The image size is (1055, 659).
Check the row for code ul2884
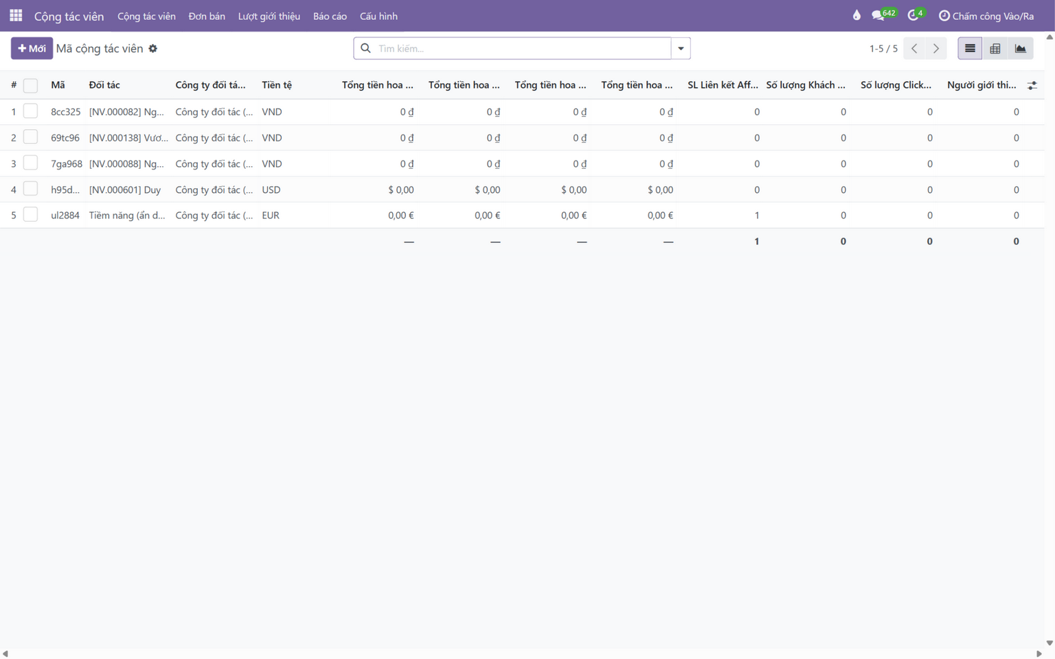(30, 215)
